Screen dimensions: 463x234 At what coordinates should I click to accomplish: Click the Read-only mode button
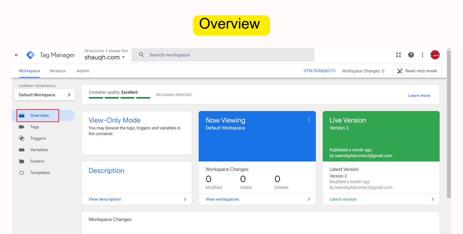[417, 71]
